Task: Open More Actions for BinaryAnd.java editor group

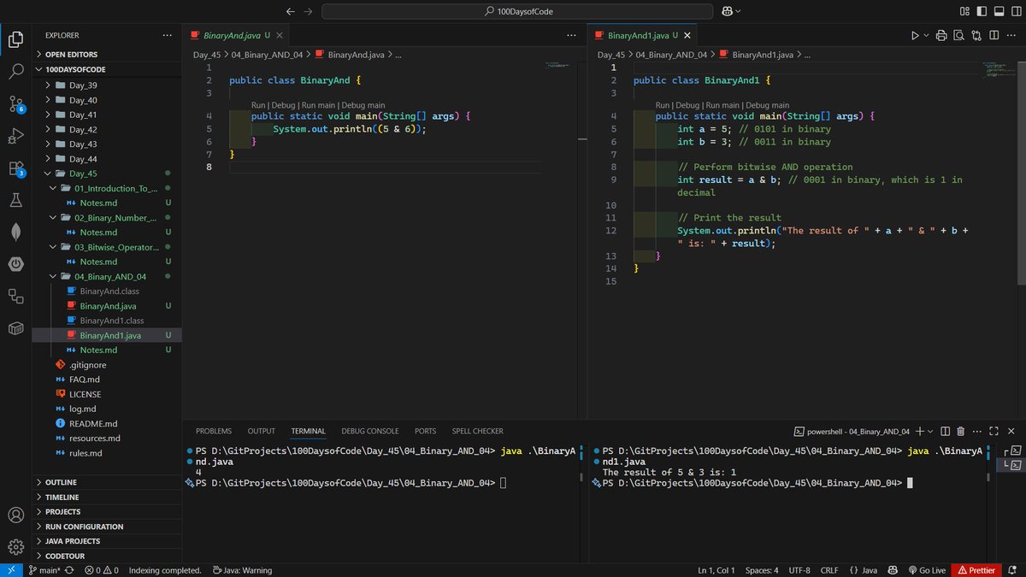Action: coord(571,35)
